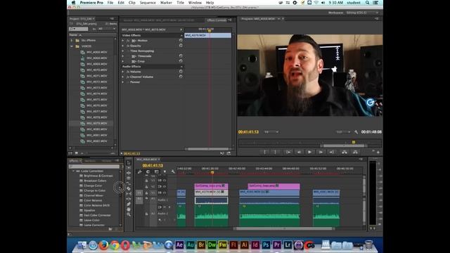Screen dimensions: 450x253
Task: Click the timeline playhead marker
Action: click(x=212, y=172)
